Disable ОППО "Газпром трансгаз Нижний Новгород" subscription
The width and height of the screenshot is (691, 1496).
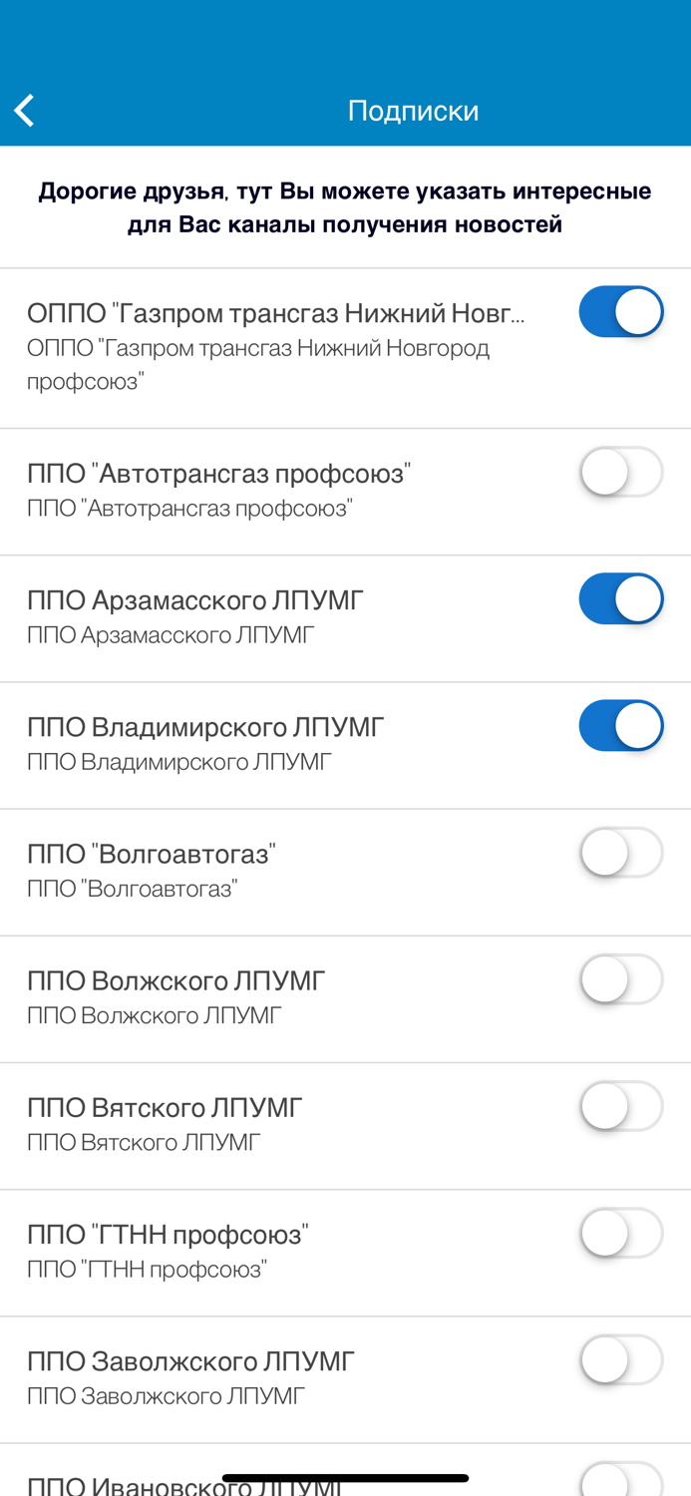click(x=621, y=311)
